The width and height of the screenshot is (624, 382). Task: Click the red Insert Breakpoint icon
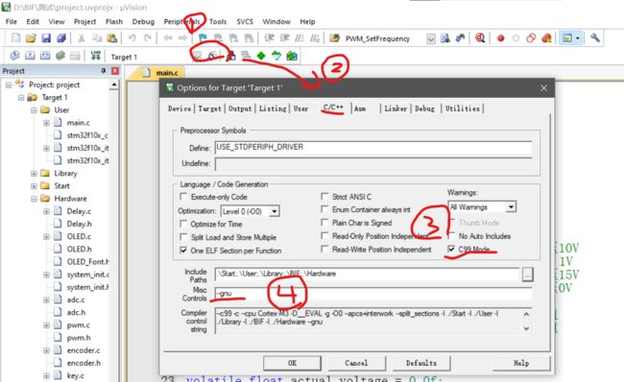[x=500, y=38]
